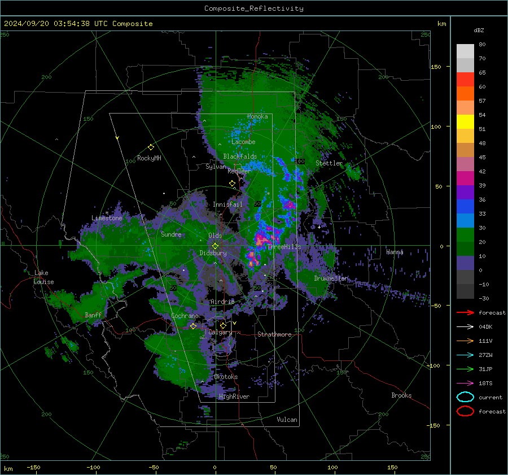Select the 80 dBZ light gray swatch
Screen dimensions: 508x475
pos(465,51)
